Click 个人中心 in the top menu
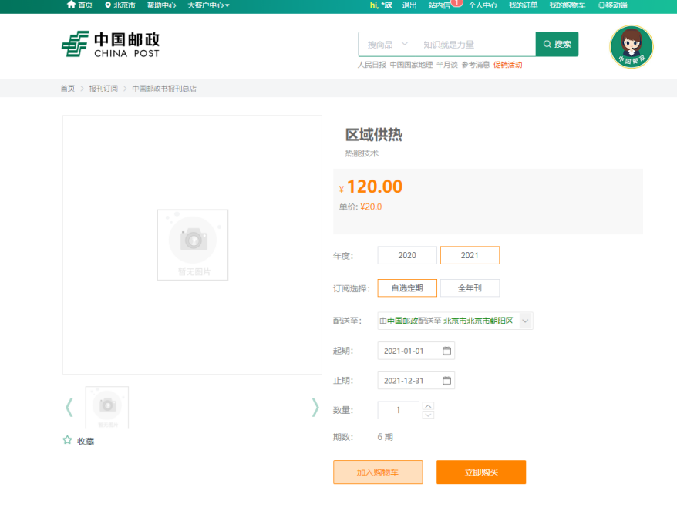677x511 pixels. point(483,5)
